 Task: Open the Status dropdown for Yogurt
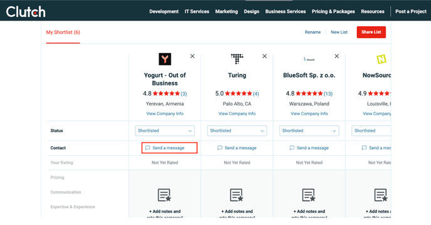tap(165, 131)
